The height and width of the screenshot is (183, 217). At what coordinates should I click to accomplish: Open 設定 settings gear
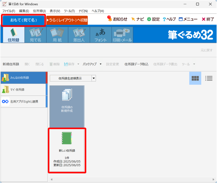pyautogui.click(x=153, y=19)
